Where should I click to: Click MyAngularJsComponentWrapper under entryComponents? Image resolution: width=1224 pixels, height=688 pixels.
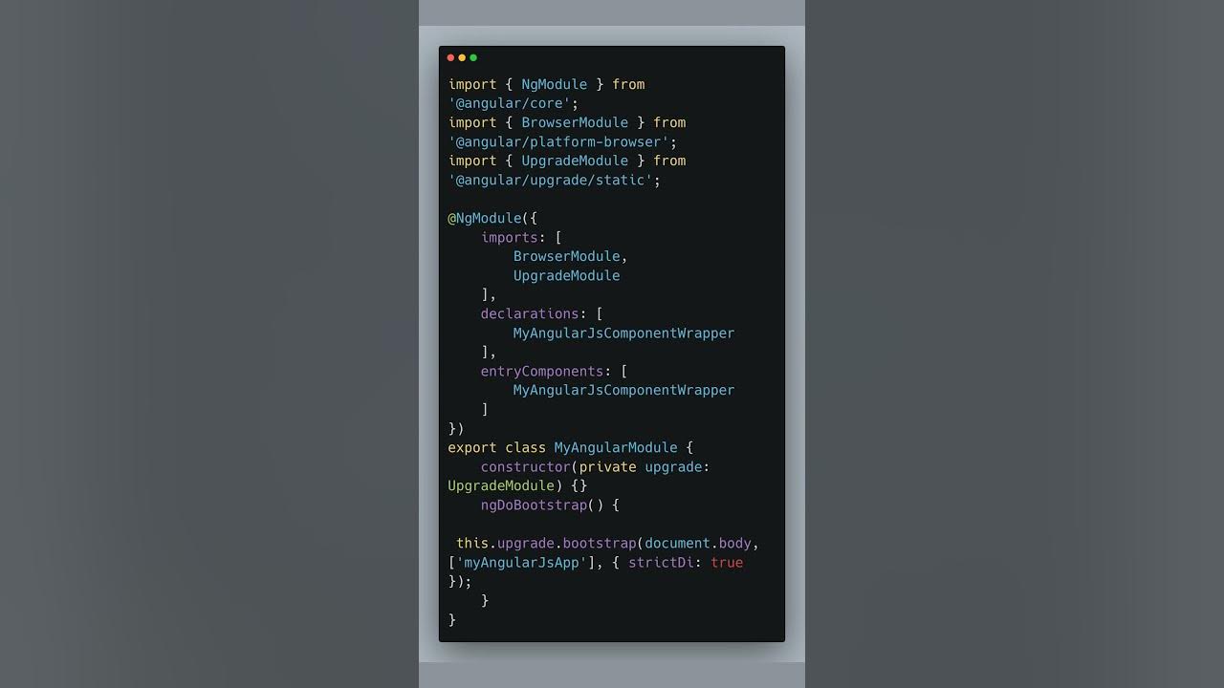pos(623,390)
